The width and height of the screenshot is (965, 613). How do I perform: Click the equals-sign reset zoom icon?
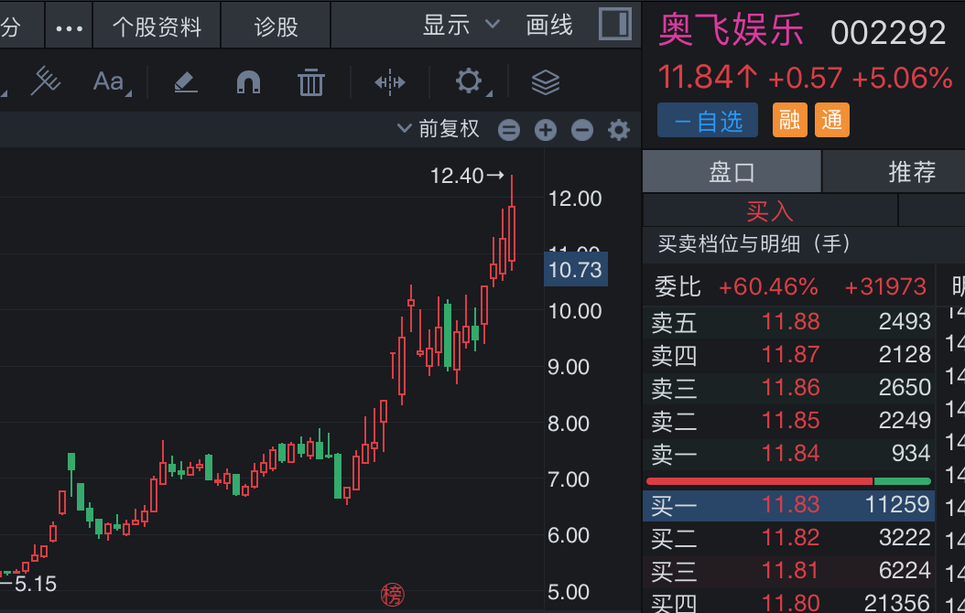(509, 130)
